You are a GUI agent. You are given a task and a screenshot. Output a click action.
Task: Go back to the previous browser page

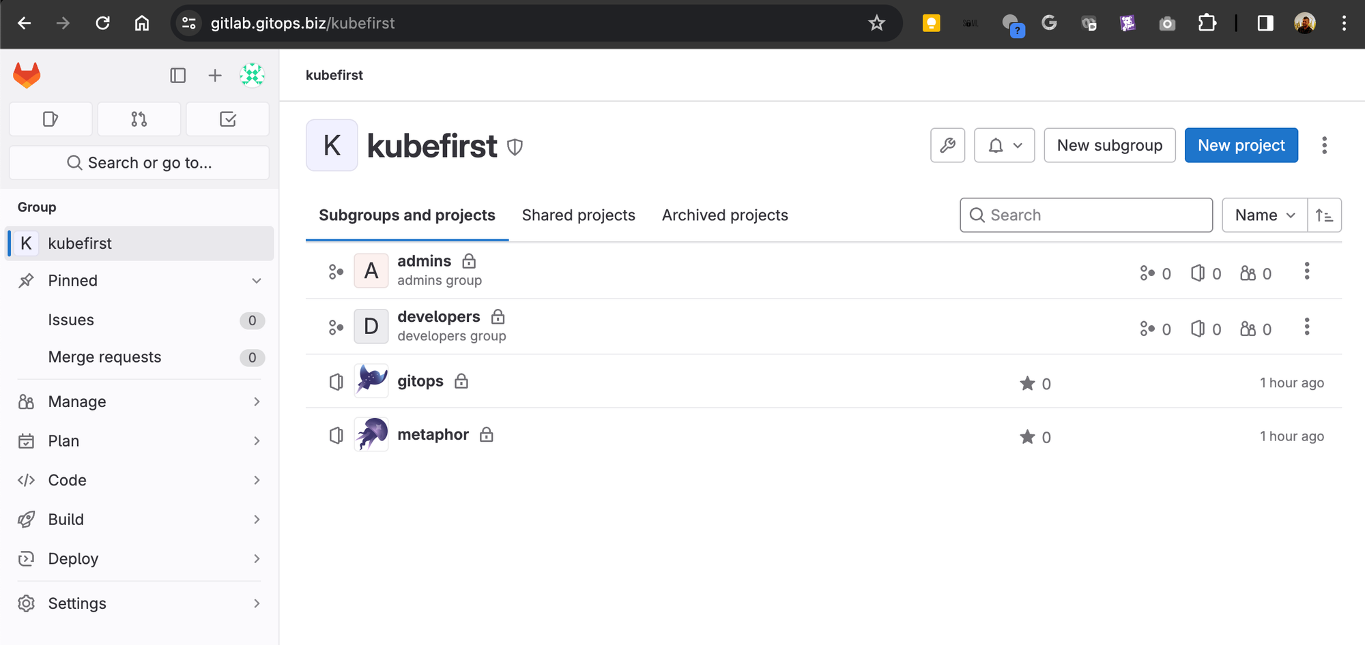25,23
